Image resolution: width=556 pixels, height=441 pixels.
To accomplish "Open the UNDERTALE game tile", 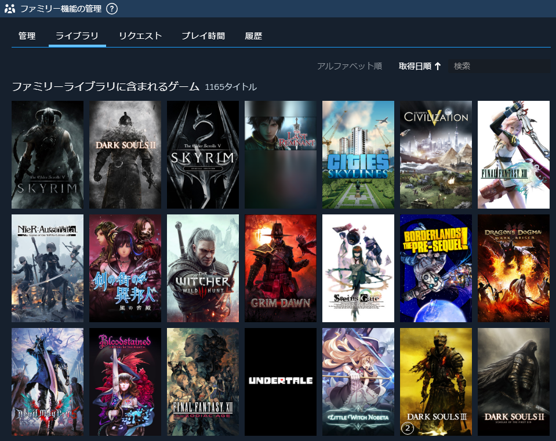I will 281,381.
